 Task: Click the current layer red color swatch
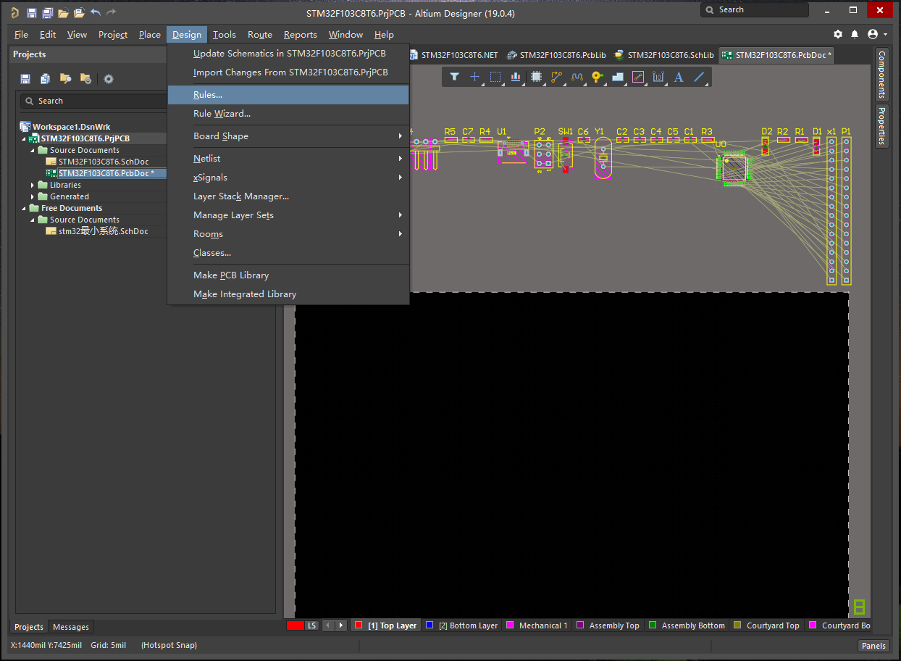295,625
